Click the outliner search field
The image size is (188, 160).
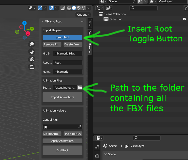point(143,8)
